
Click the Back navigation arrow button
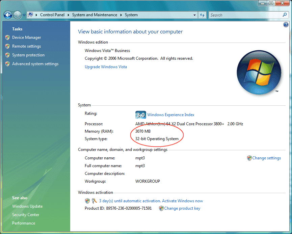[x=8, y=15]
